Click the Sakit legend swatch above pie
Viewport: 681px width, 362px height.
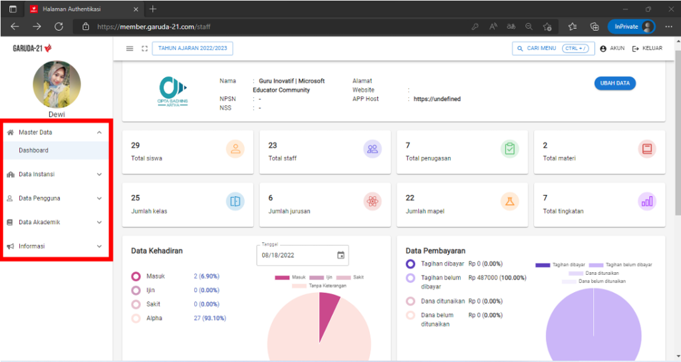tap(343, 277)
